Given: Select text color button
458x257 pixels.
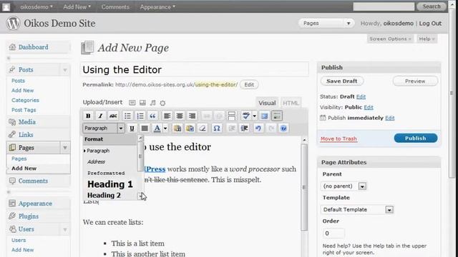Looking at the screenshot, I should click(157, 128).
